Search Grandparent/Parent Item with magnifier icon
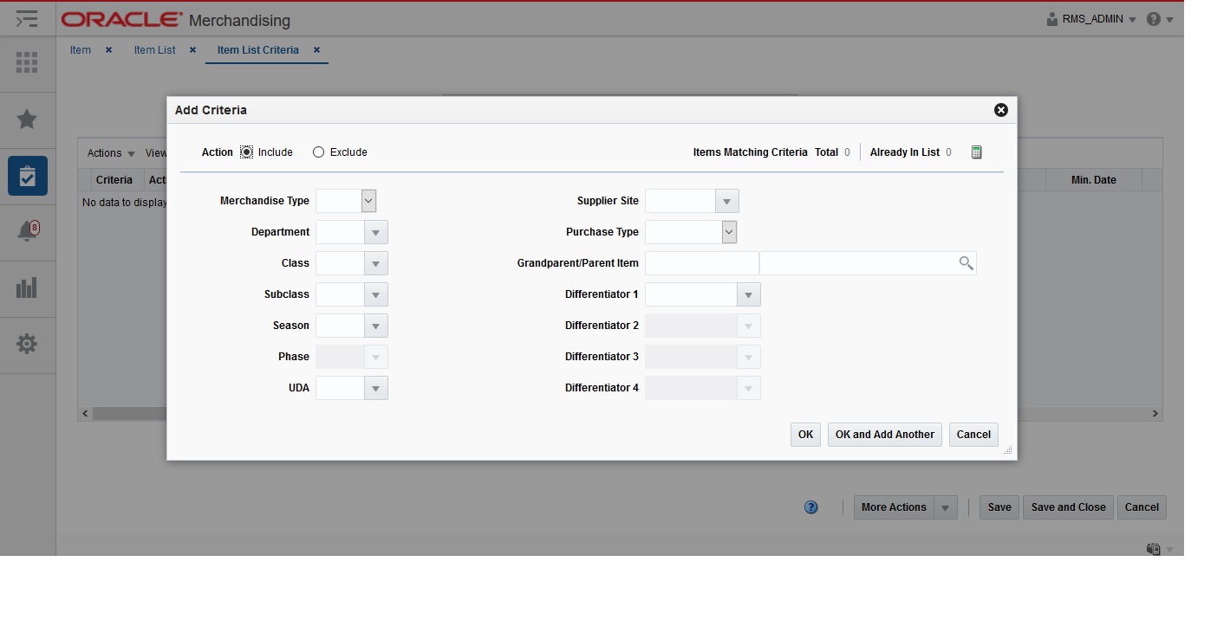The height and width of the screenshot is (620, 1217). [x=966, y=262]
